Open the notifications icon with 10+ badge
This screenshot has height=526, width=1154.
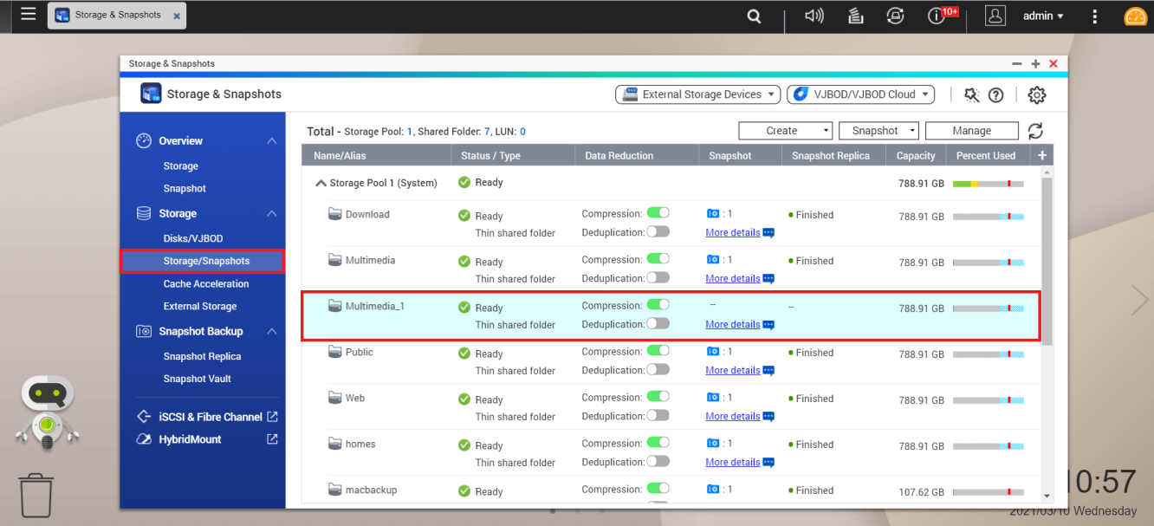point(937,16)
